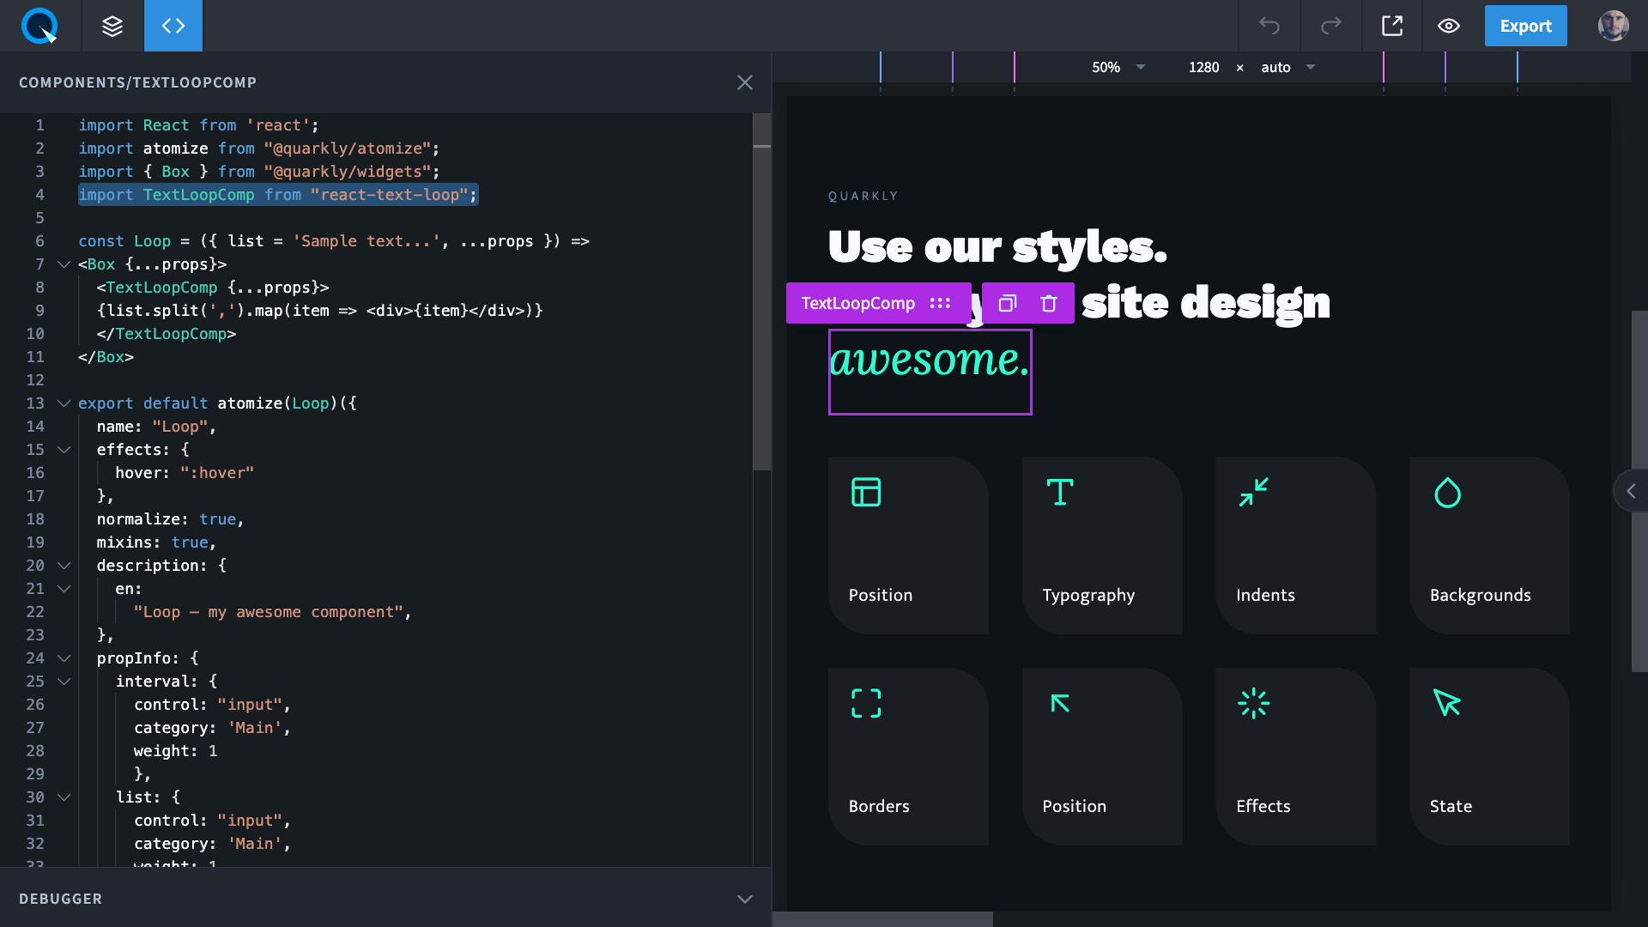Click the viewport width input field

pyautogui.click(x=1203, y=67)
